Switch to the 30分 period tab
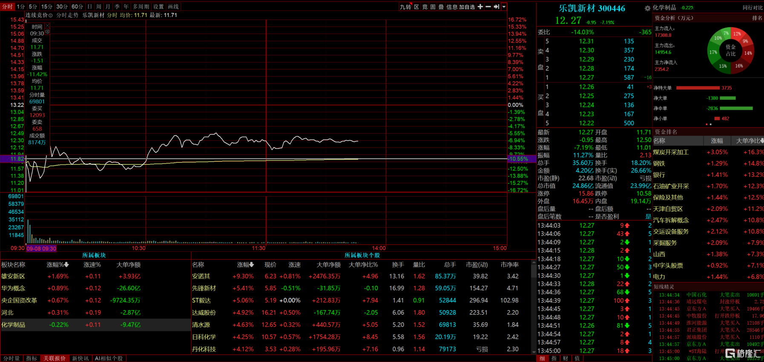The height and width of the screenshot is (362, 764). [62, 7]
